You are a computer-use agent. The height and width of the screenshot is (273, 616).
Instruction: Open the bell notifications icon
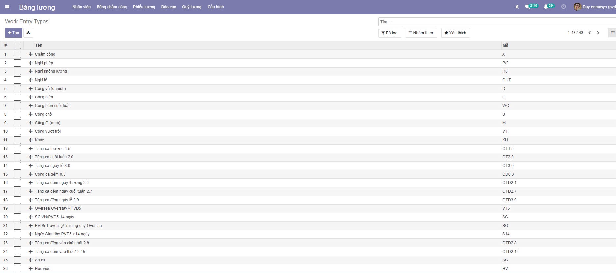point(546,7)
